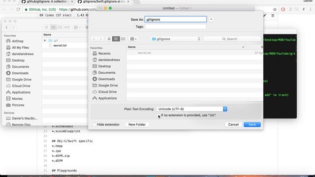The width and height of the screenshot is (315, 177).
Task: Focus the Tags input field
Action: click(x=176, y=27)
